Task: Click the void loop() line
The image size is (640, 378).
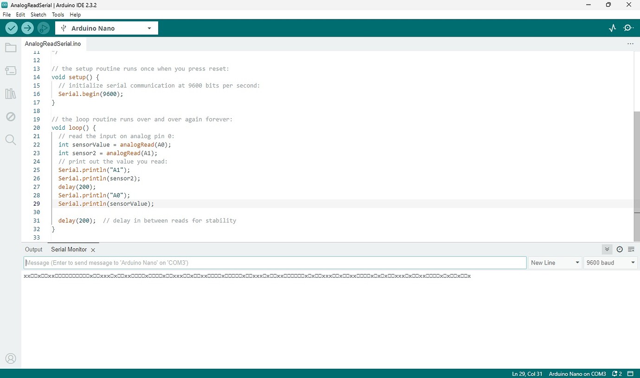Action: point(74,127)
